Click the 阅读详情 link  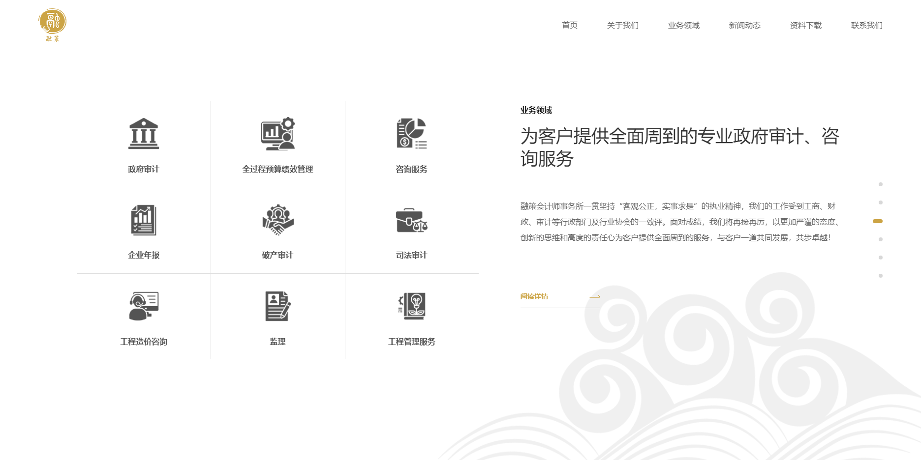point(534,296)
